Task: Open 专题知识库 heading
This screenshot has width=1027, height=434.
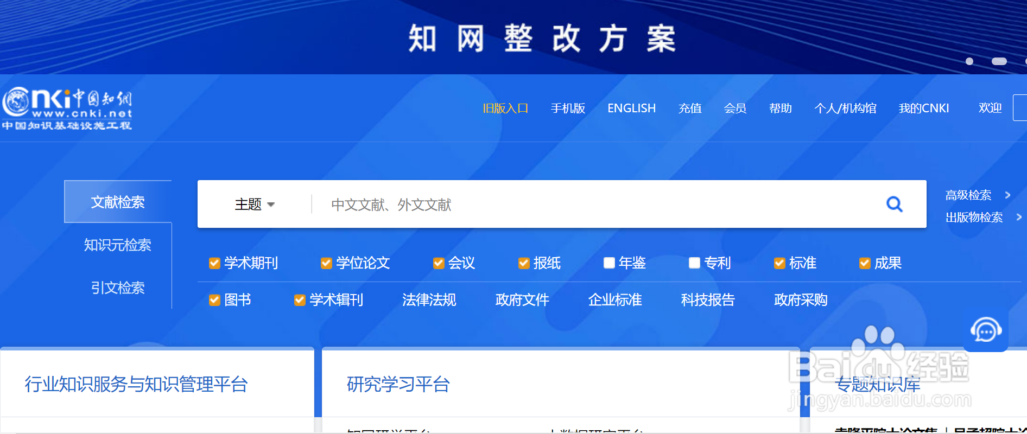Action: pos(878,384)
